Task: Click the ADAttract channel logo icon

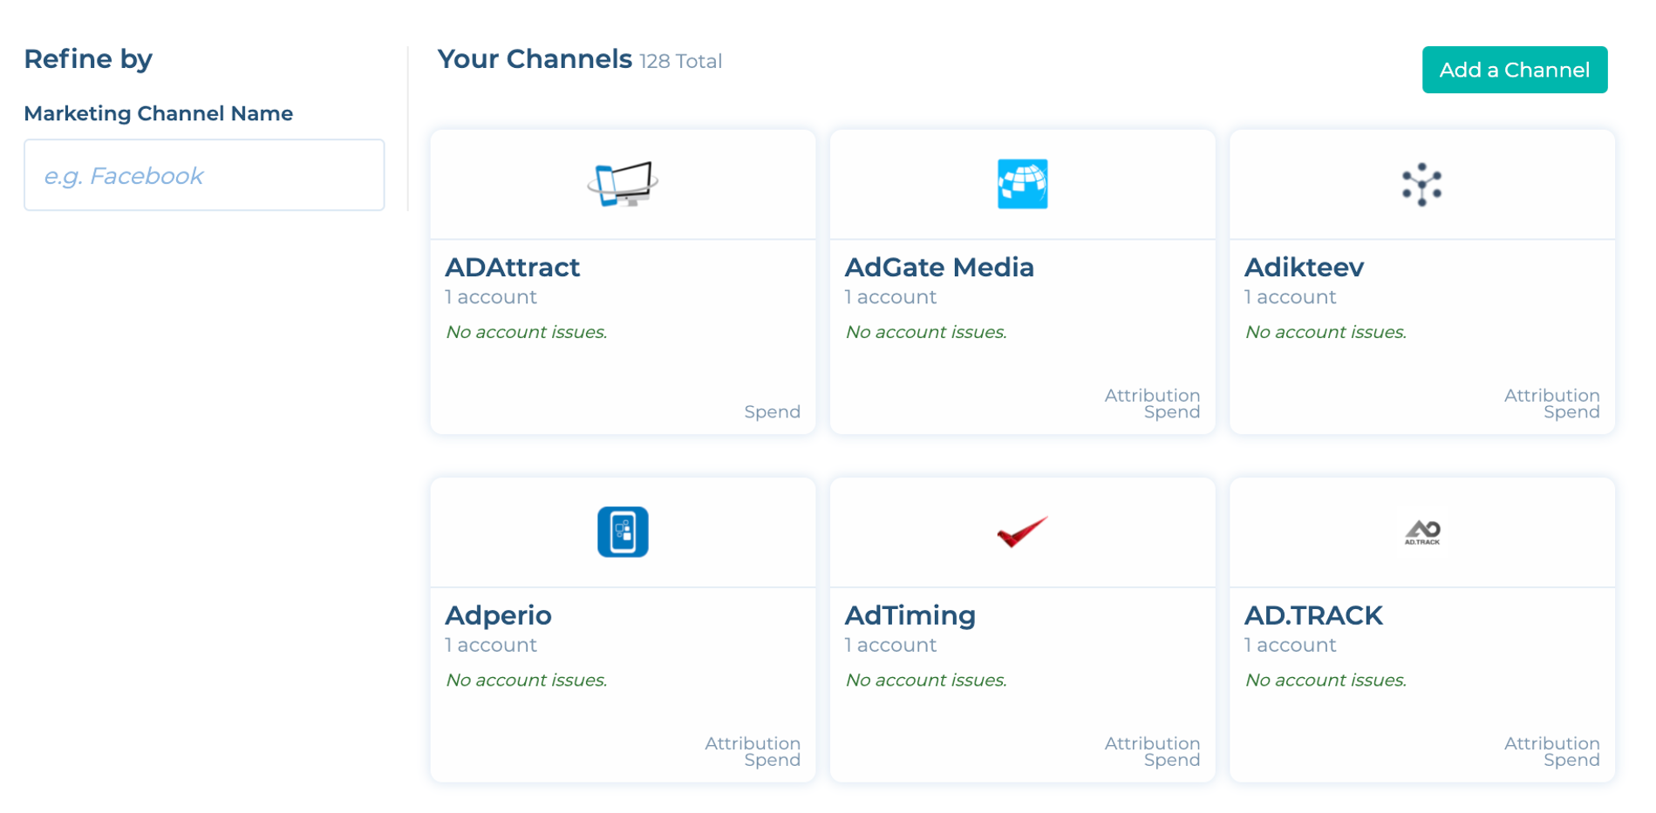Action: (x=623, y=184)
